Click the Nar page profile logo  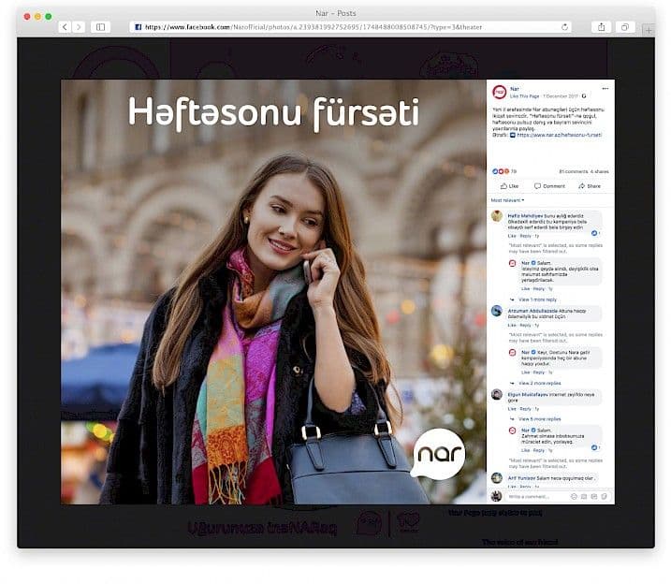click(498, 92)
